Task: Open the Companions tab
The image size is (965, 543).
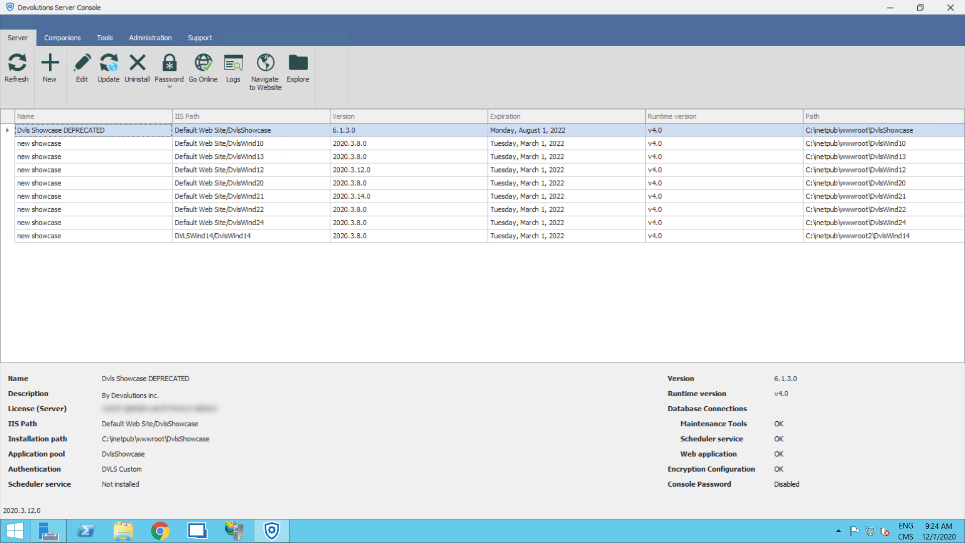Action: (62, 38)
